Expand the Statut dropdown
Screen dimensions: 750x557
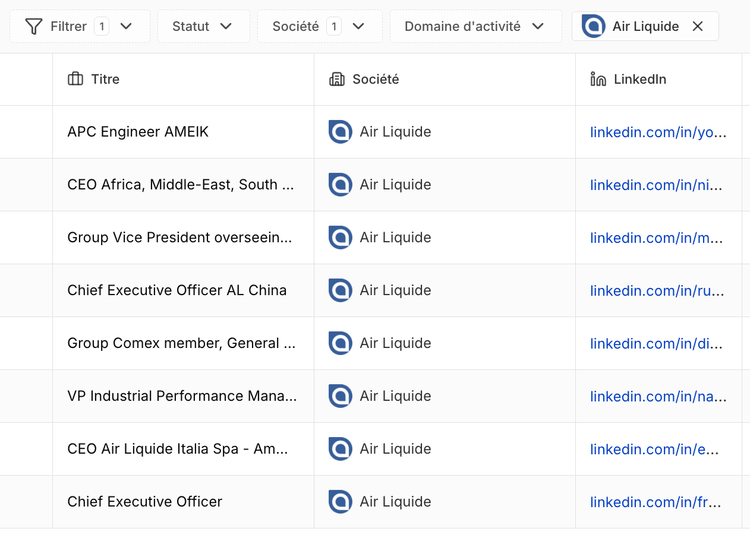(x=203, y=26)
